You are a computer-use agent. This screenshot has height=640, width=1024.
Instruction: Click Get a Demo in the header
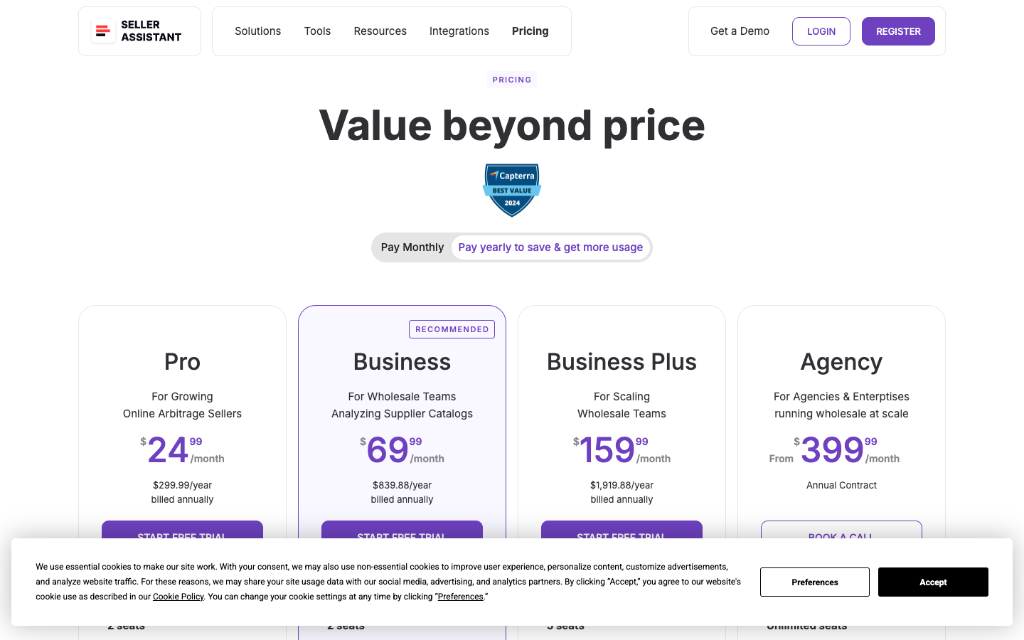point(740,31)
